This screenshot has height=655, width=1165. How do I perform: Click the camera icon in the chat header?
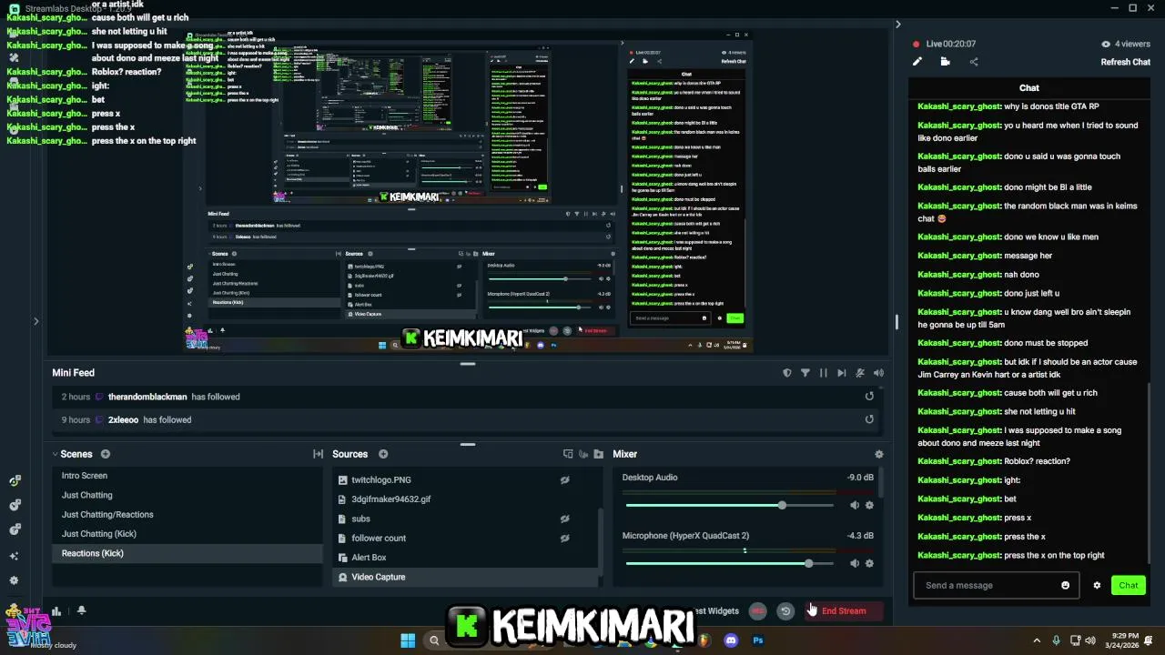946,62
